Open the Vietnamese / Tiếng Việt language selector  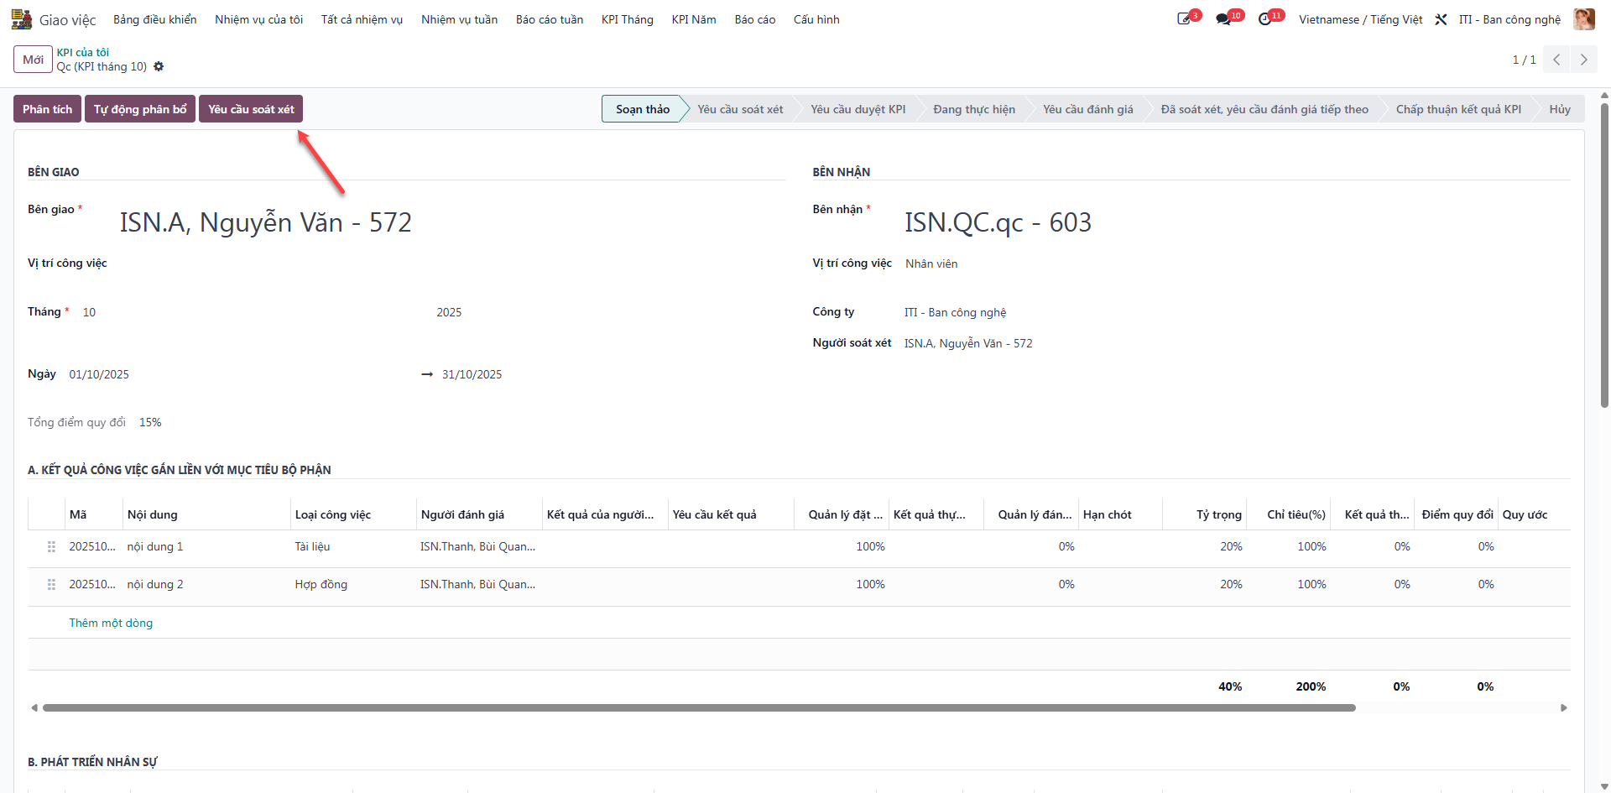[x=1360, y=19]
